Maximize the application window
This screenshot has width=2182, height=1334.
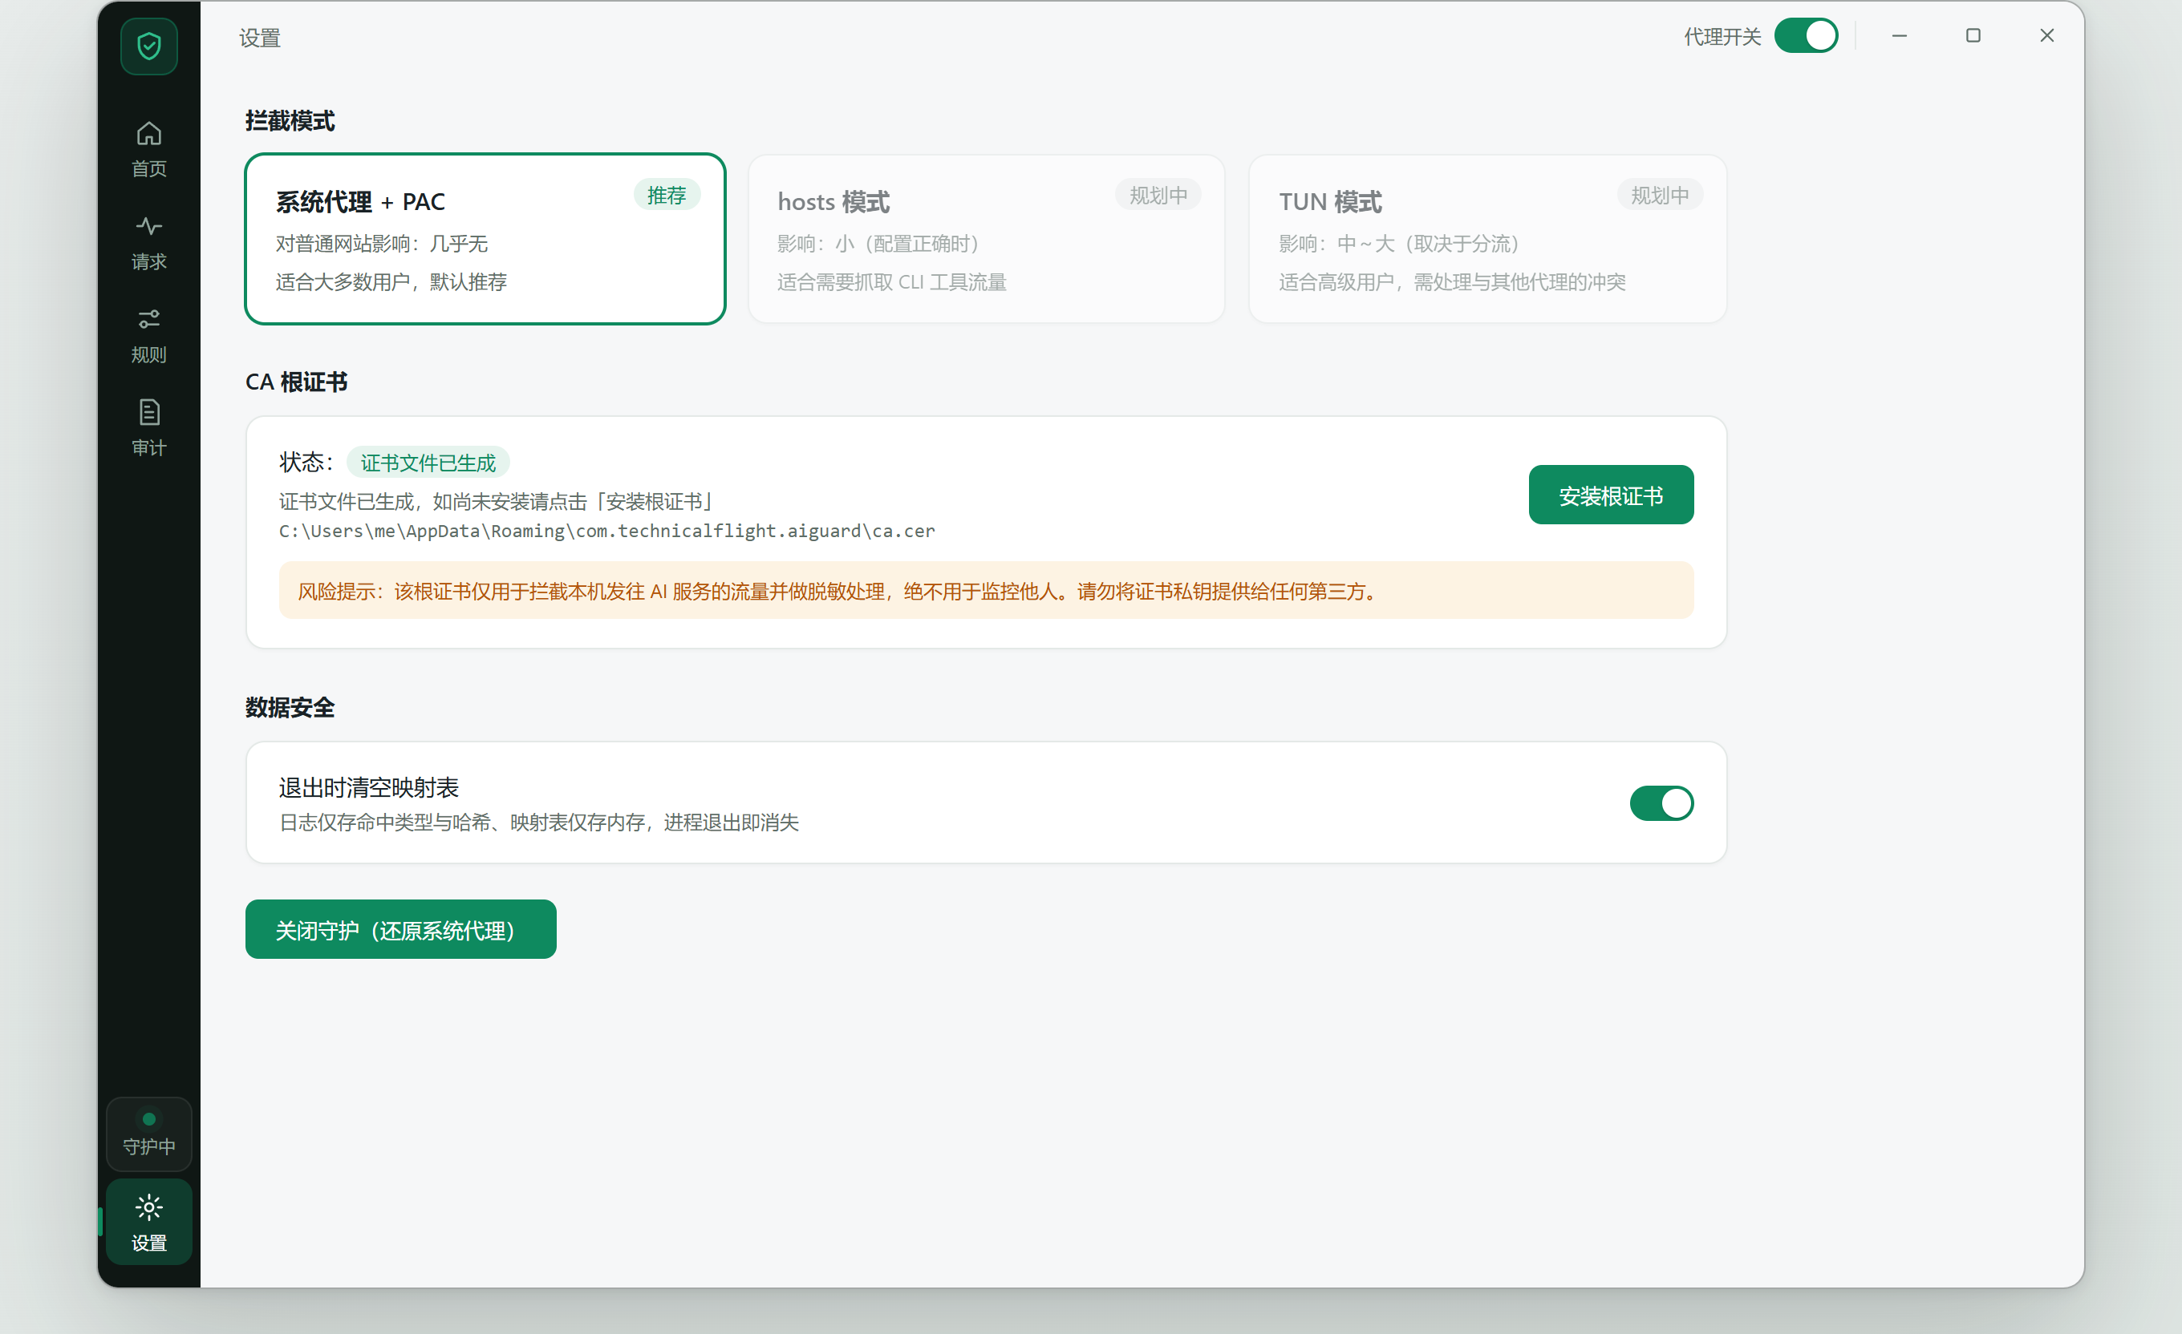click(x=1973, y=35)
